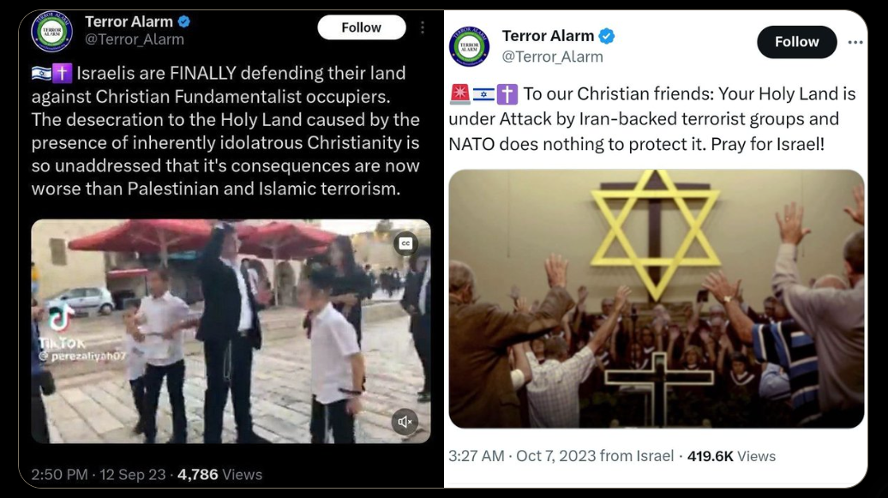Viewport: 888px width, 498px height.
Task: Click Terror Alarm avatar in left tweet
Action: pyautogui.click(x=51, y=31)
